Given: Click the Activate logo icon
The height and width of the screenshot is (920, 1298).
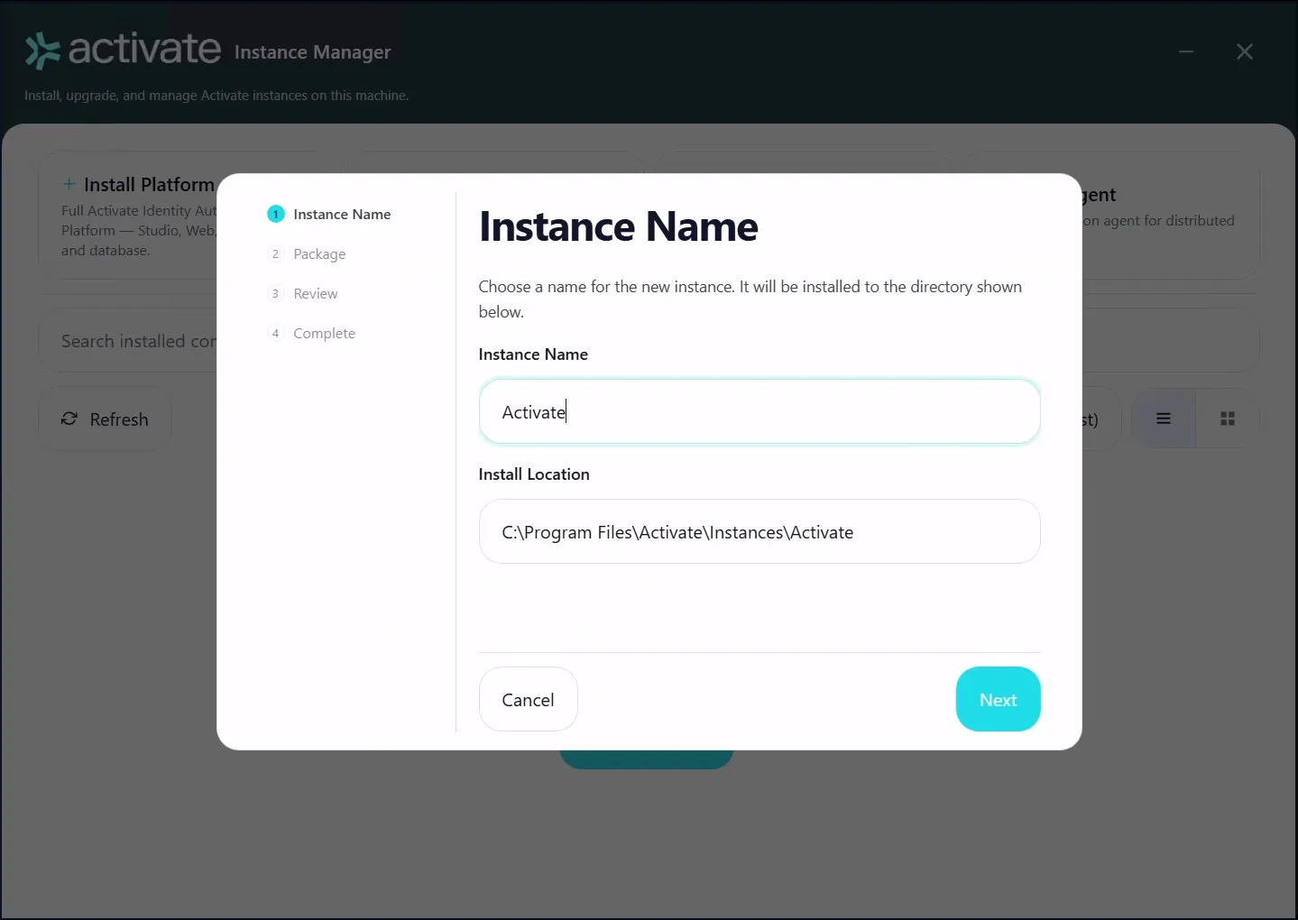Looking at the screenshot, I should [x=42, y=51].
